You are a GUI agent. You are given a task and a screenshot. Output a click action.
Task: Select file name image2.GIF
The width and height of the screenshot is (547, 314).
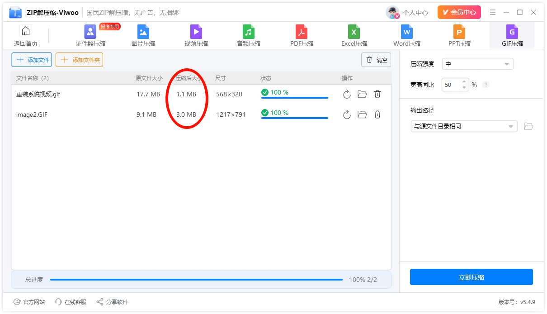click(x=32, y=114)
